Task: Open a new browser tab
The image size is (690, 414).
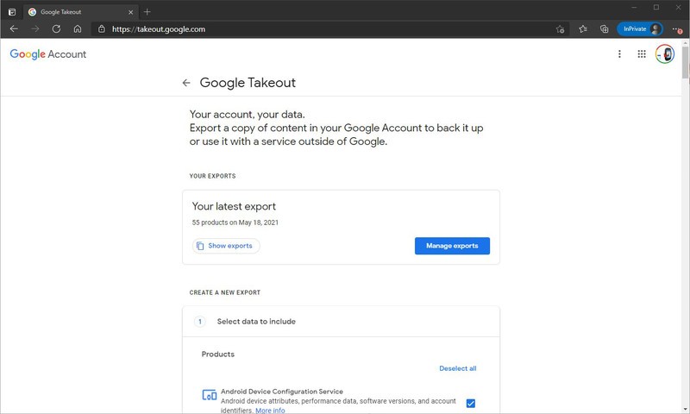Action: (x=147, y=12)
